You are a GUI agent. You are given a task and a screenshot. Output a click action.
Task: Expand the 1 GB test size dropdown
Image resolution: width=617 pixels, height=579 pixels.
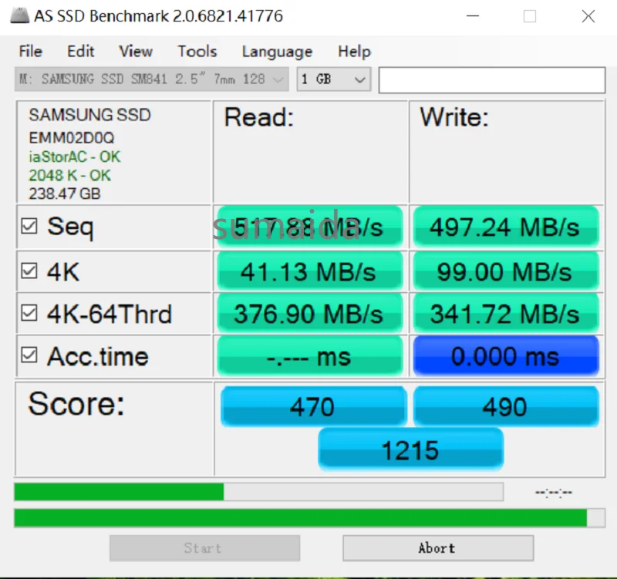(334, 79)
